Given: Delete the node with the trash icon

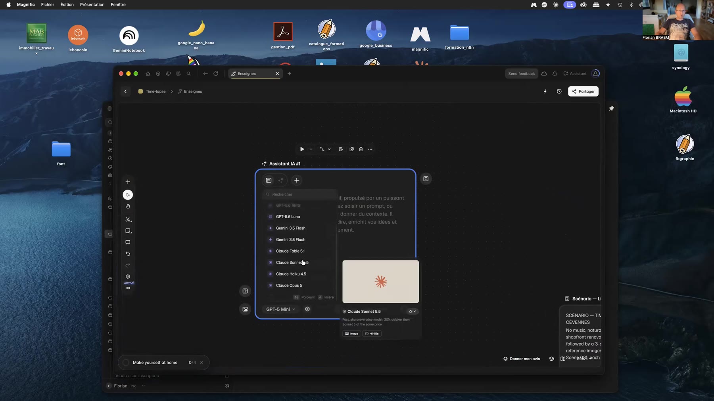Looking at the screenshot, I should tap(361, 149).
